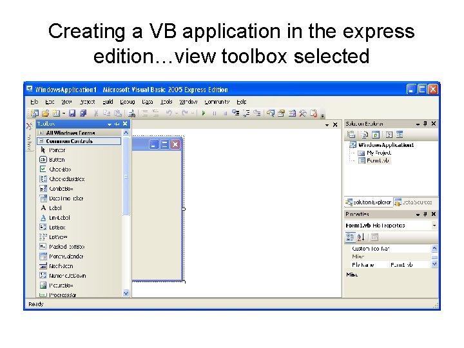Click the Step Out icon

(x=257, y=113)
